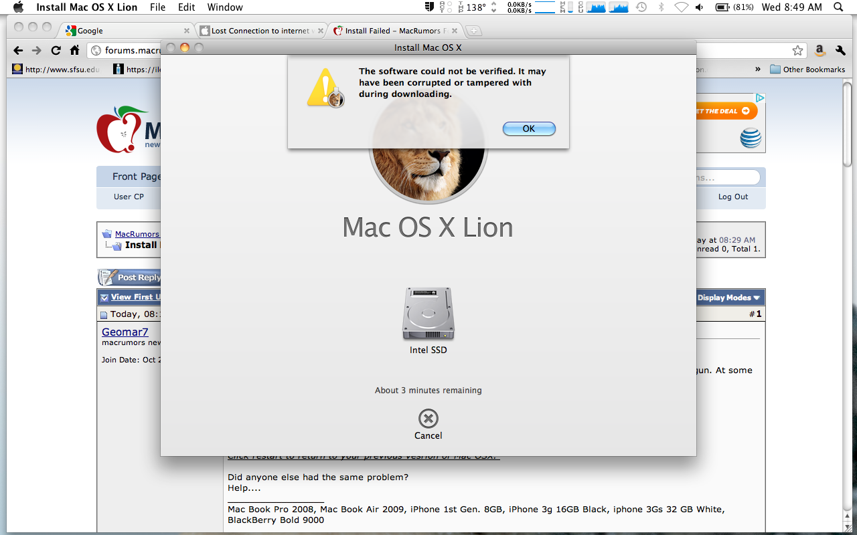
Task: Open Geomar7 user profile link
Action: coord(125,332)
